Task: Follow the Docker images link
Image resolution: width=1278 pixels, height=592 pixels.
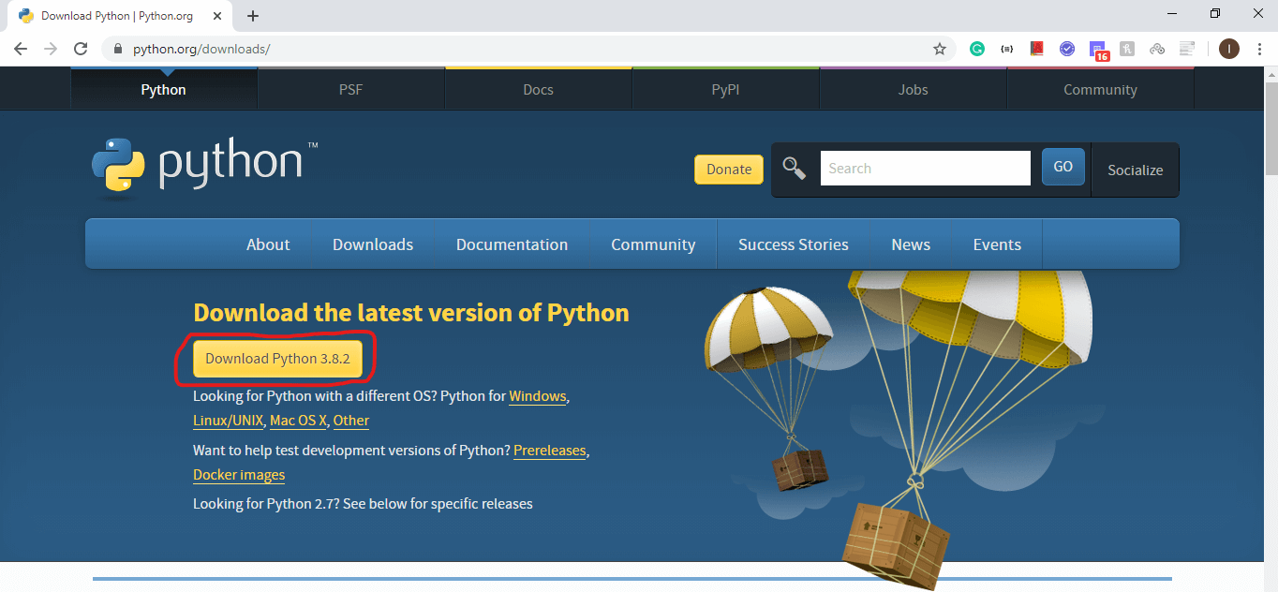Action: (x=239, y=475)
